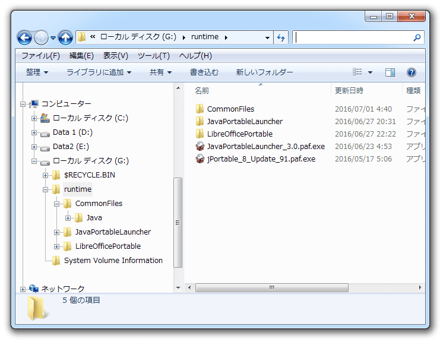This screenshot has width=443, height=342.
Task: Click CommonFiles folder icon in file list
Action: 200,109
